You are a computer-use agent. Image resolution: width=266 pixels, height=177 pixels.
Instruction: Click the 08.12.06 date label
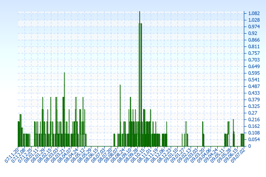coord(158,155)
